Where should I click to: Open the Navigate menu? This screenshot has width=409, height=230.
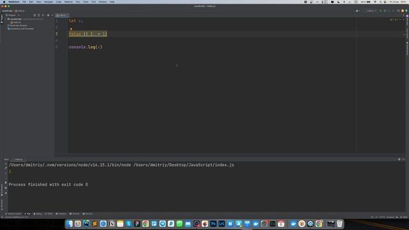pos(49,2)
